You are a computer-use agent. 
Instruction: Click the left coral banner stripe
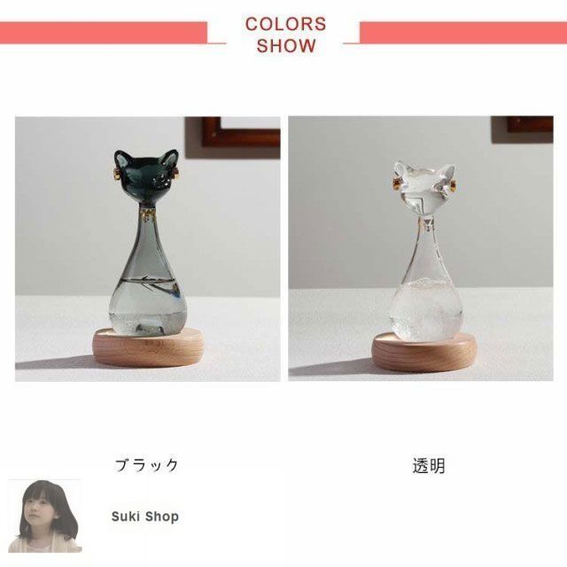pos(104,33)
